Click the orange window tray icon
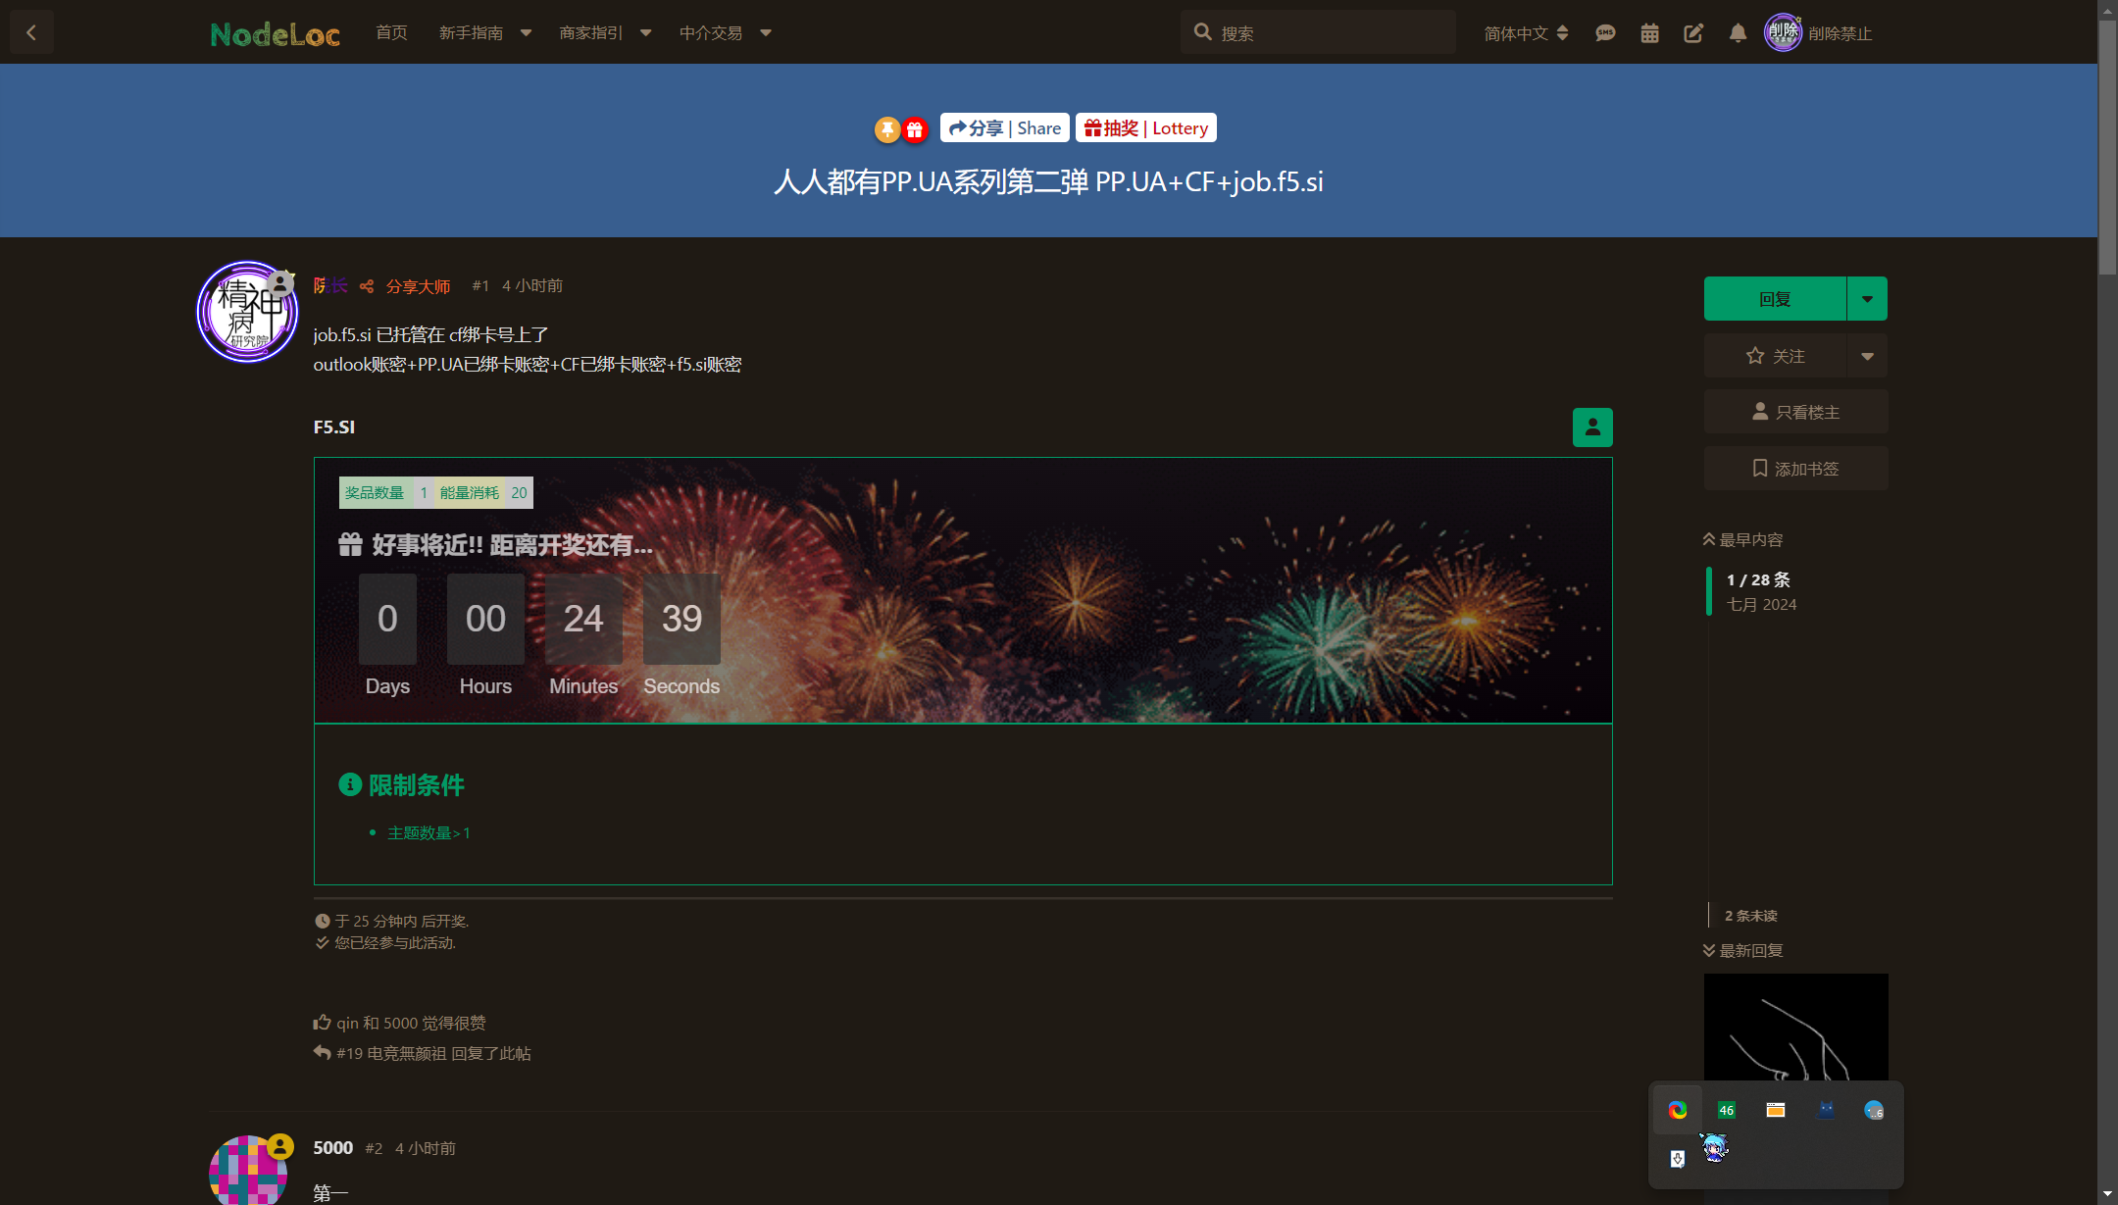Viewport: 2118px width, 1205px height. (x=1776, y=1110)
